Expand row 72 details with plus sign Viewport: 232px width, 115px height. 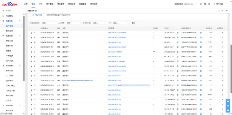(31, 85)
